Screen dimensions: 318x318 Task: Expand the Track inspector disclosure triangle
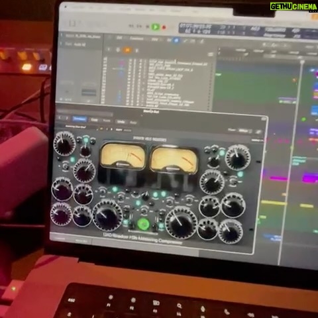coord(62,44)
